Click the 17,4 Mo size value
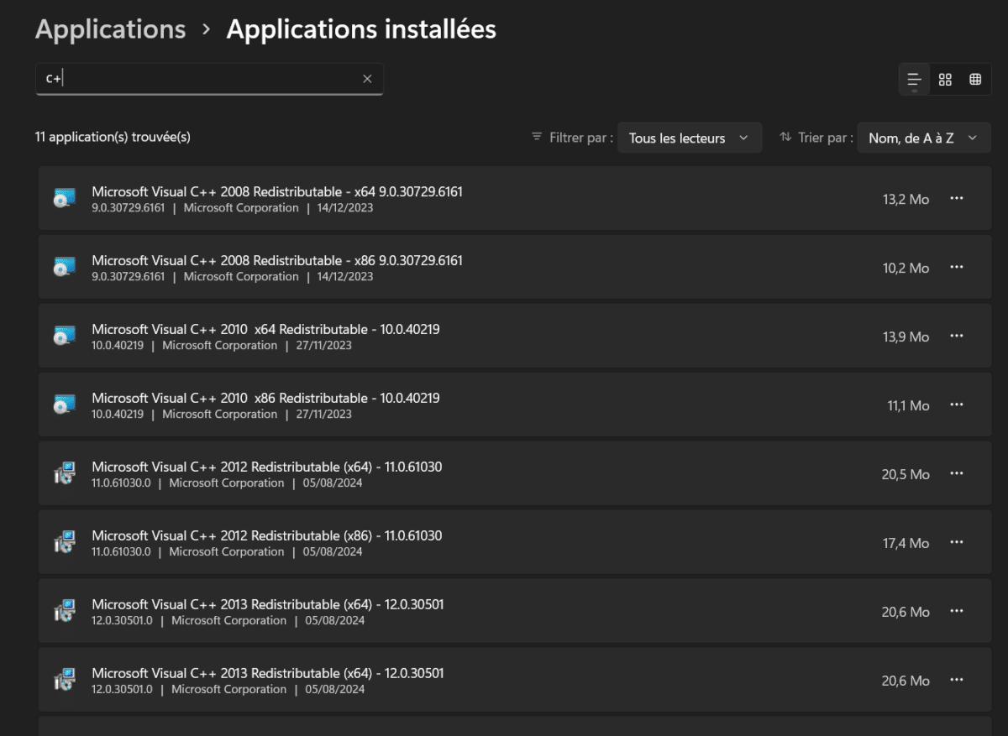1008x736 pixels. (906, 543)
